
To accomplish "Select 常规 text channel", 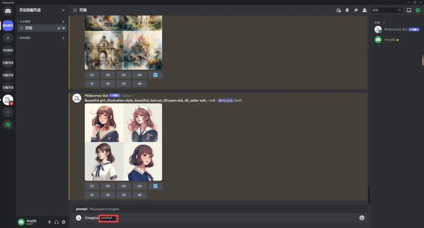I will point(42,28).
